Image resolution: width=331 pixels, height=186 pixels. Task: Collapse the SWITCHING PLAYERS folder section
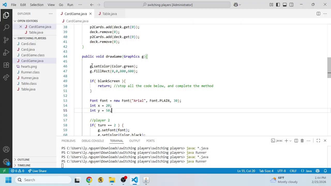(x=15, y=38)
